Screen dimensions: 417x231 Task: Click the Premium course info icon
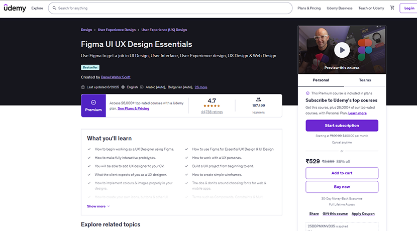(x=307, y=93)
